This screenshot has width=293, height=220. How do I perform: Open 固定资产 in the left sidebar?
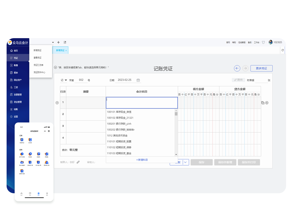tap(16, 80)
